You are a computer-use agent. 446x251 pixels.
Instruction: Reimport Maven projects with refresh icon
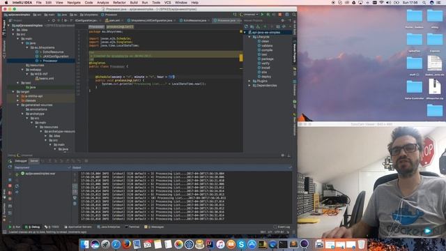246,26
